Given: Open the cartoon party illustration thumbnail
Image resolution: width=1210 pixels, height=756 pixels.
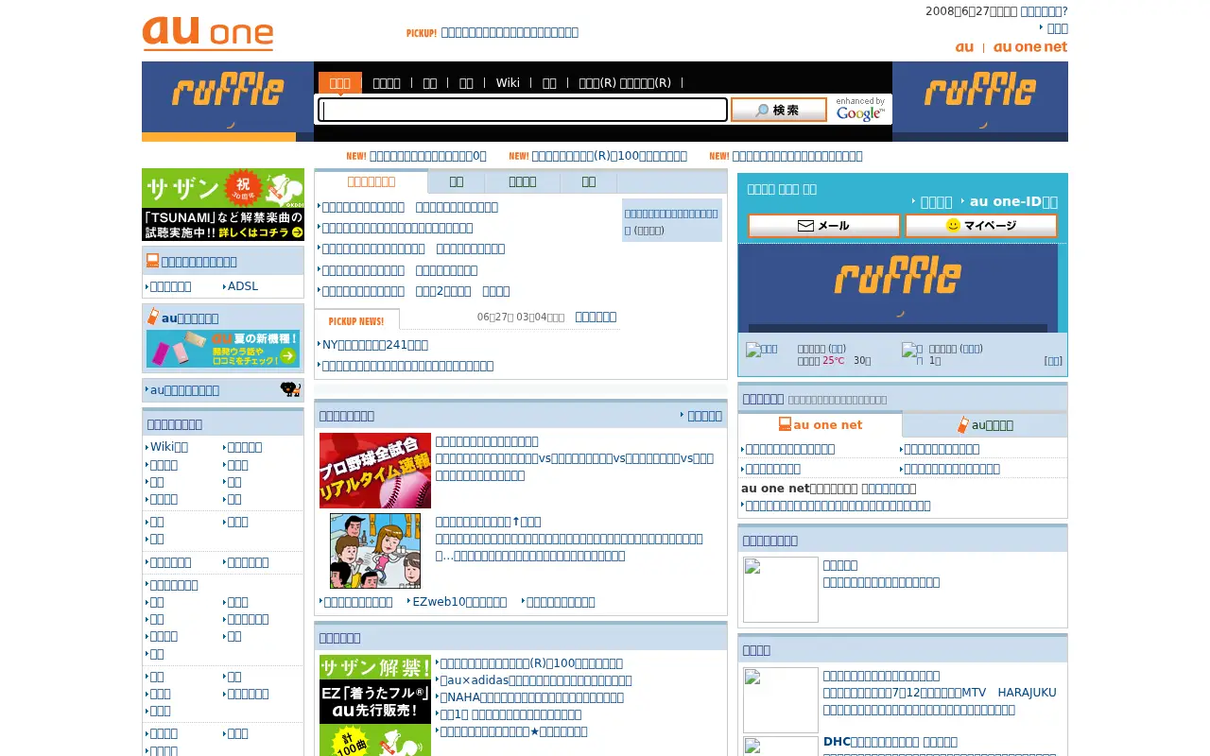Looking at the screenshot, I should (375, 551).
